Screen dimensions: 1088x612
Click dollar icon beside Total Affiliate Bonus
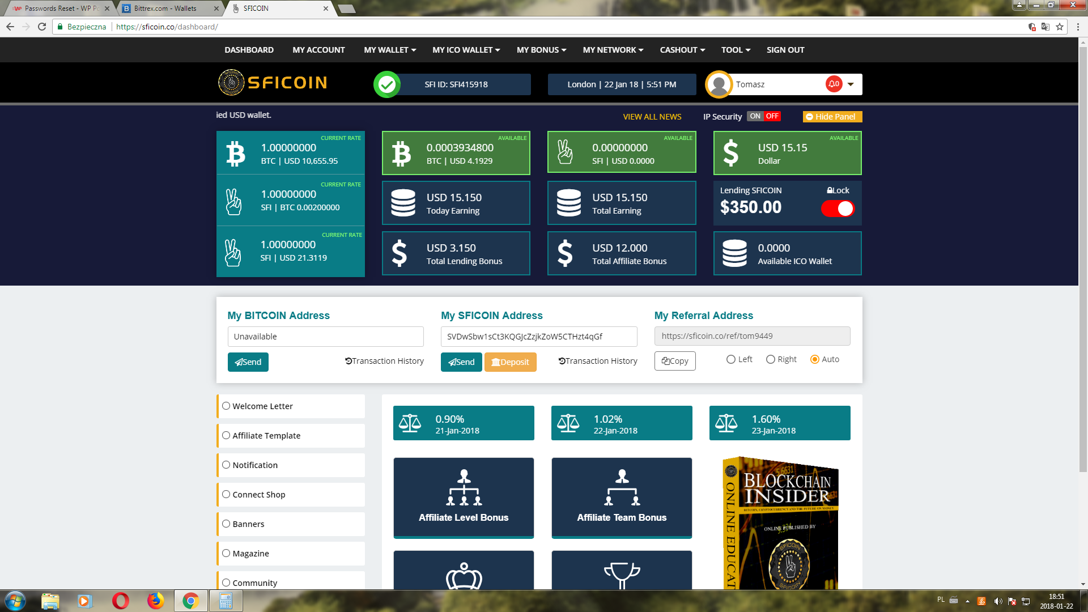pos(565,253)
